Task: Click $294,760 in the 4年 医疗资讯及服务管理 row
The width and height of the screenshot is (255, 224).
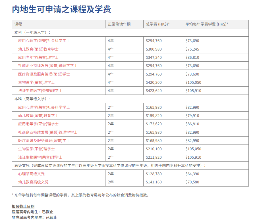Action: click(x=154, y=74)
